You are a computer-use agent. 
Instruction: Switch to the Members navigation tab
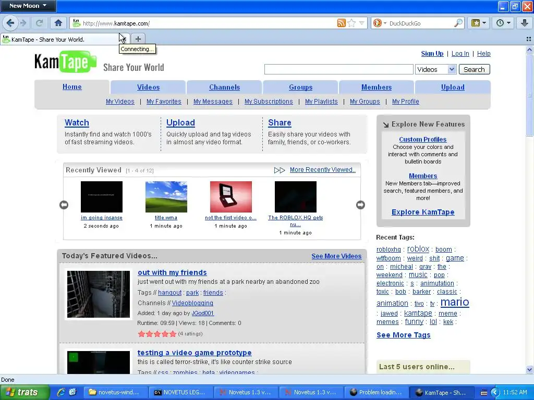pos(377,87)
